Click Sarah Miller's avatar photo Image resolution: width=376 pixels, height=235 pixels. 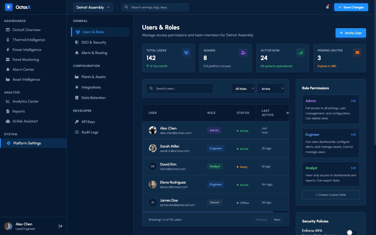tap(153, 148)
